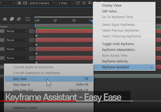
Task: Click Select Following Keyframes
Action: (x=121, y=36)
